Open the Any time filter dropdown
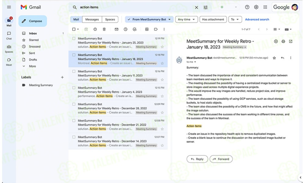305x183 pixels. (186, 20)
